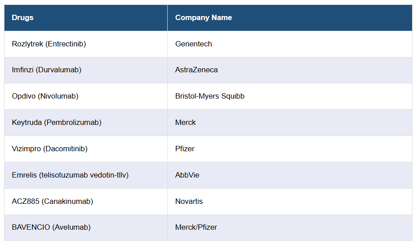Select the Opdivo (Nivolumab) cell

[x=45, y=96]
